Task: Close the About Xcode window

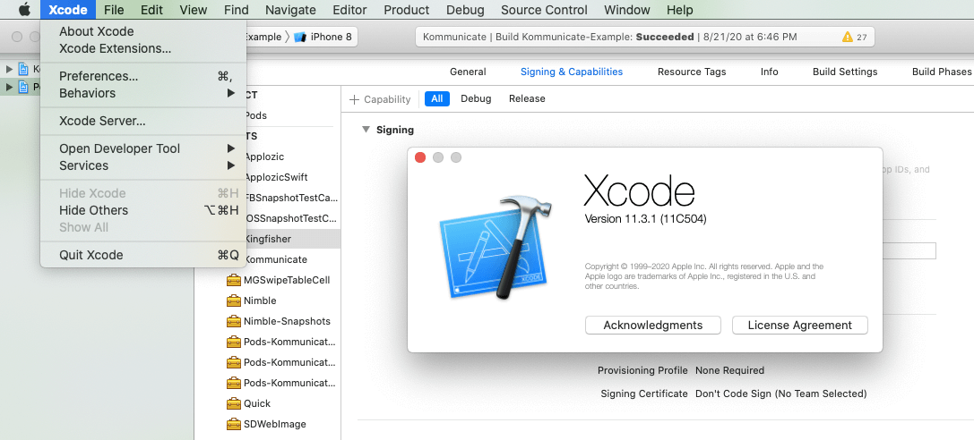Action: point(420,157)
